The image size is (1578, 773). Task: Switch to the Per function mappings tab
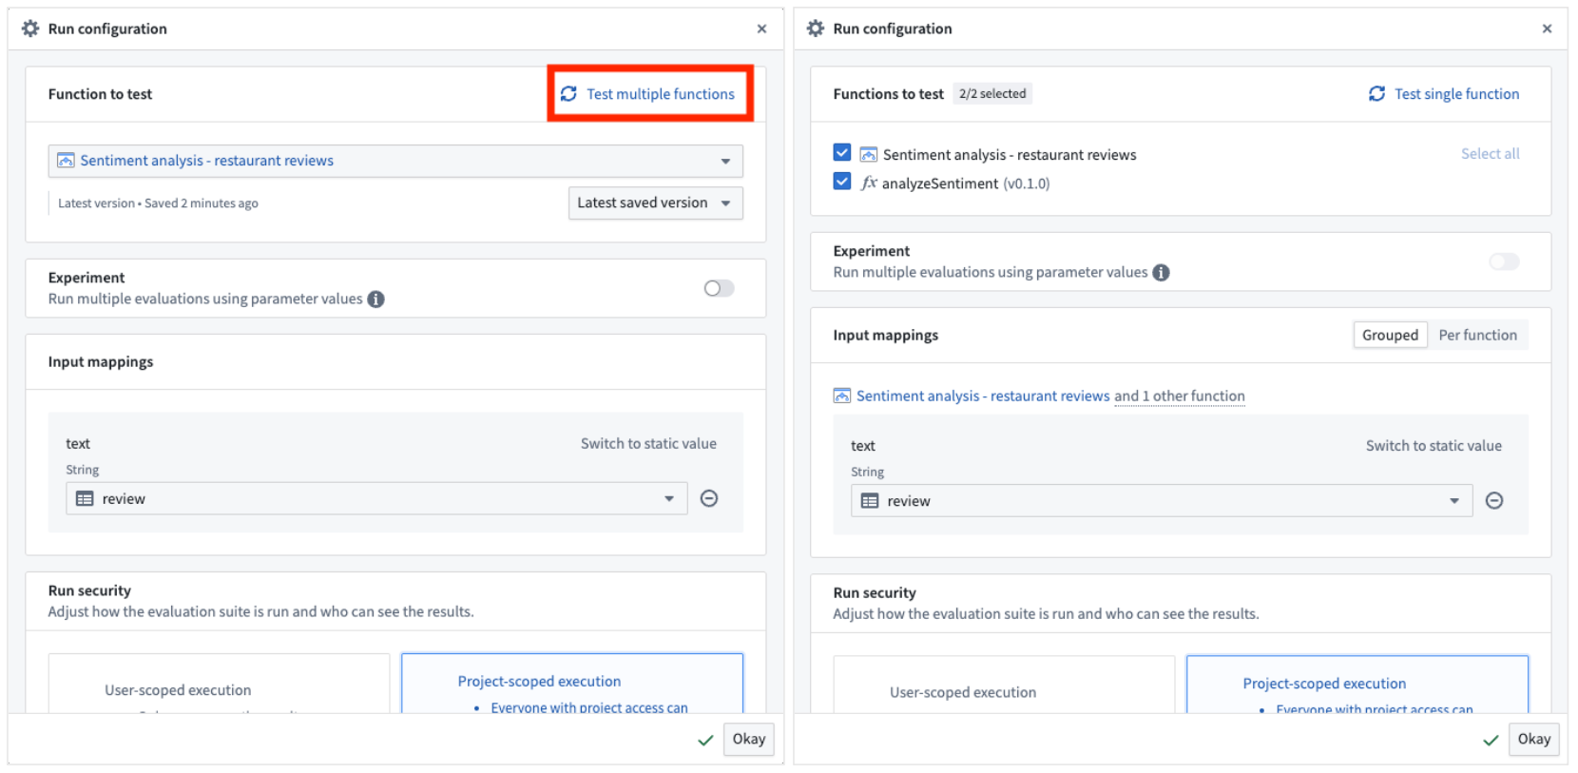coord(1477,335)
